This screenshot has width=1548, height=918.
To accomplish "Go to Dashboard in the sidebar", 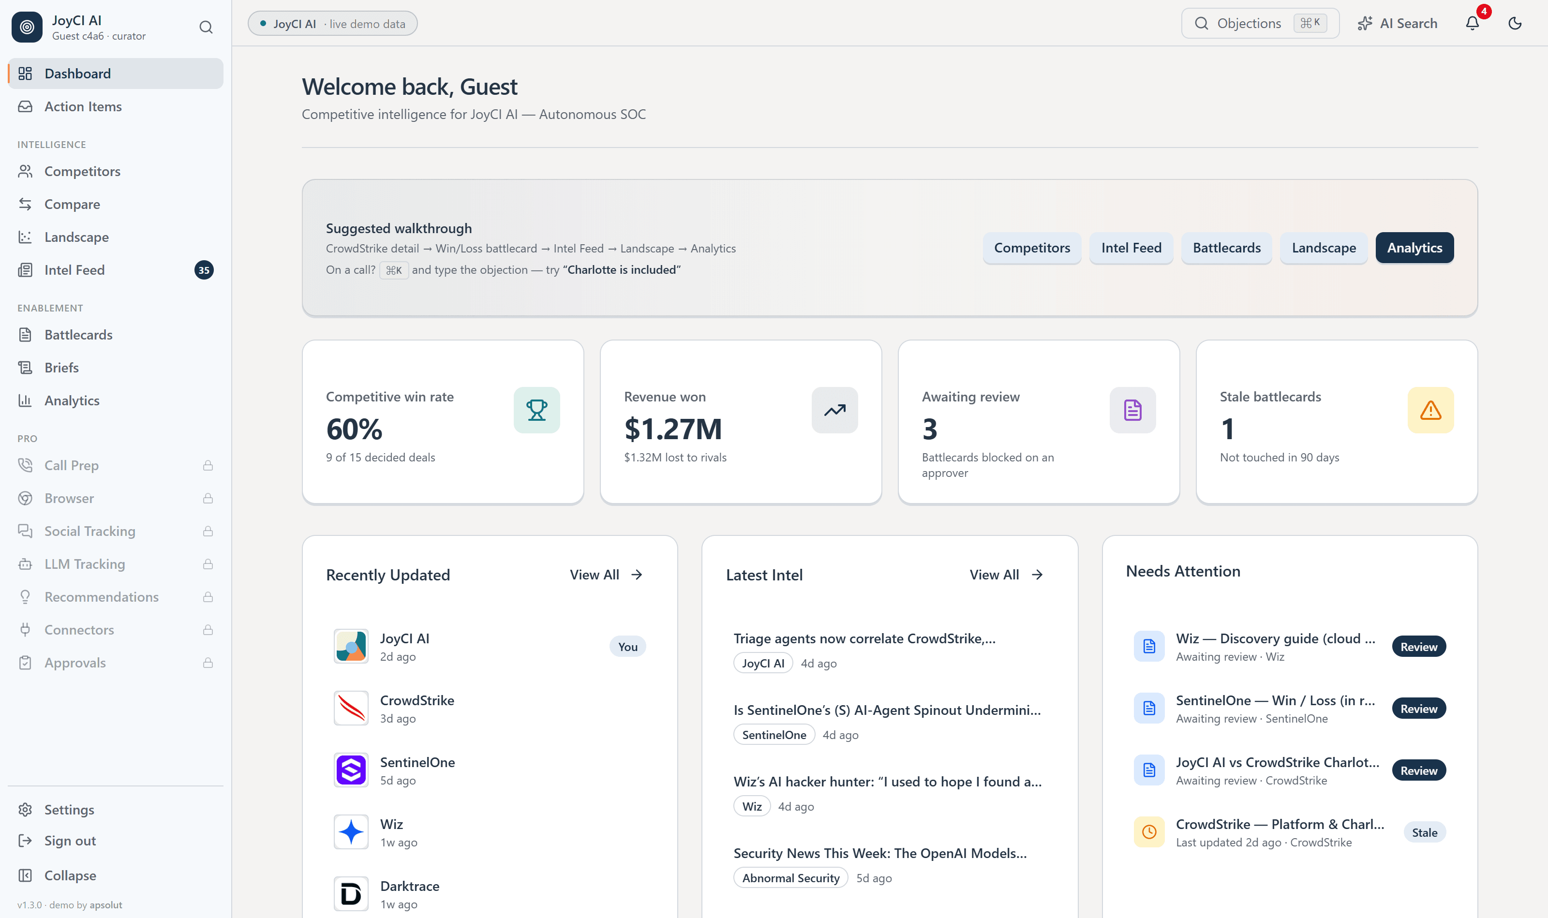I will (116, 74).
